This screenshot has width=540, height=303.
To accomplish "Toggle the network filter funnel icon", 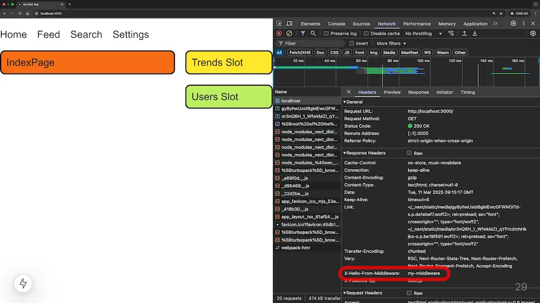I will (303, 33).
